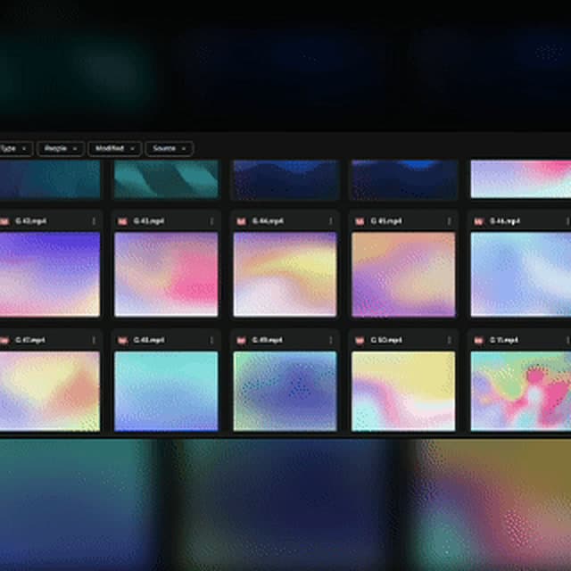Image resolution: width=571 pixels, height=571 pixels.
Task: Select the file name G 47.mp4
Action: tap(30, 340)
